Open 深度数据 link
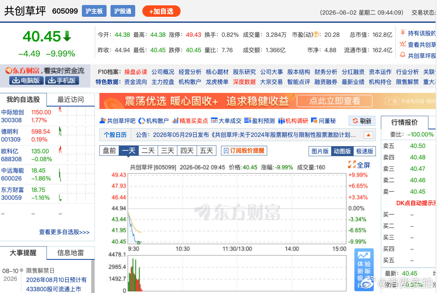 click(244, 82)
